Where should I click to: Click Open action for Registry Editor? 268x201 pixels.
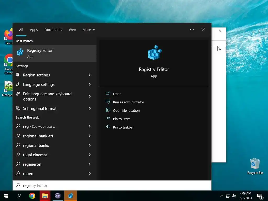click(x=117, y=94)
